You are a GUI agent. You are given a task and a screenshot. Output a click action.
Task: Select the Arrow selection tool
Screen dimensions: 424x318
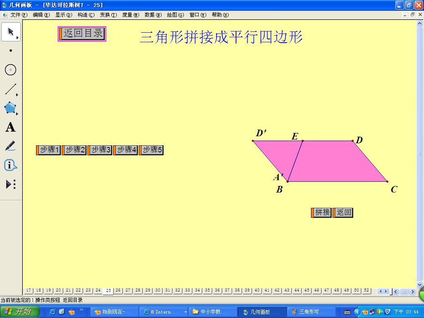10,32
